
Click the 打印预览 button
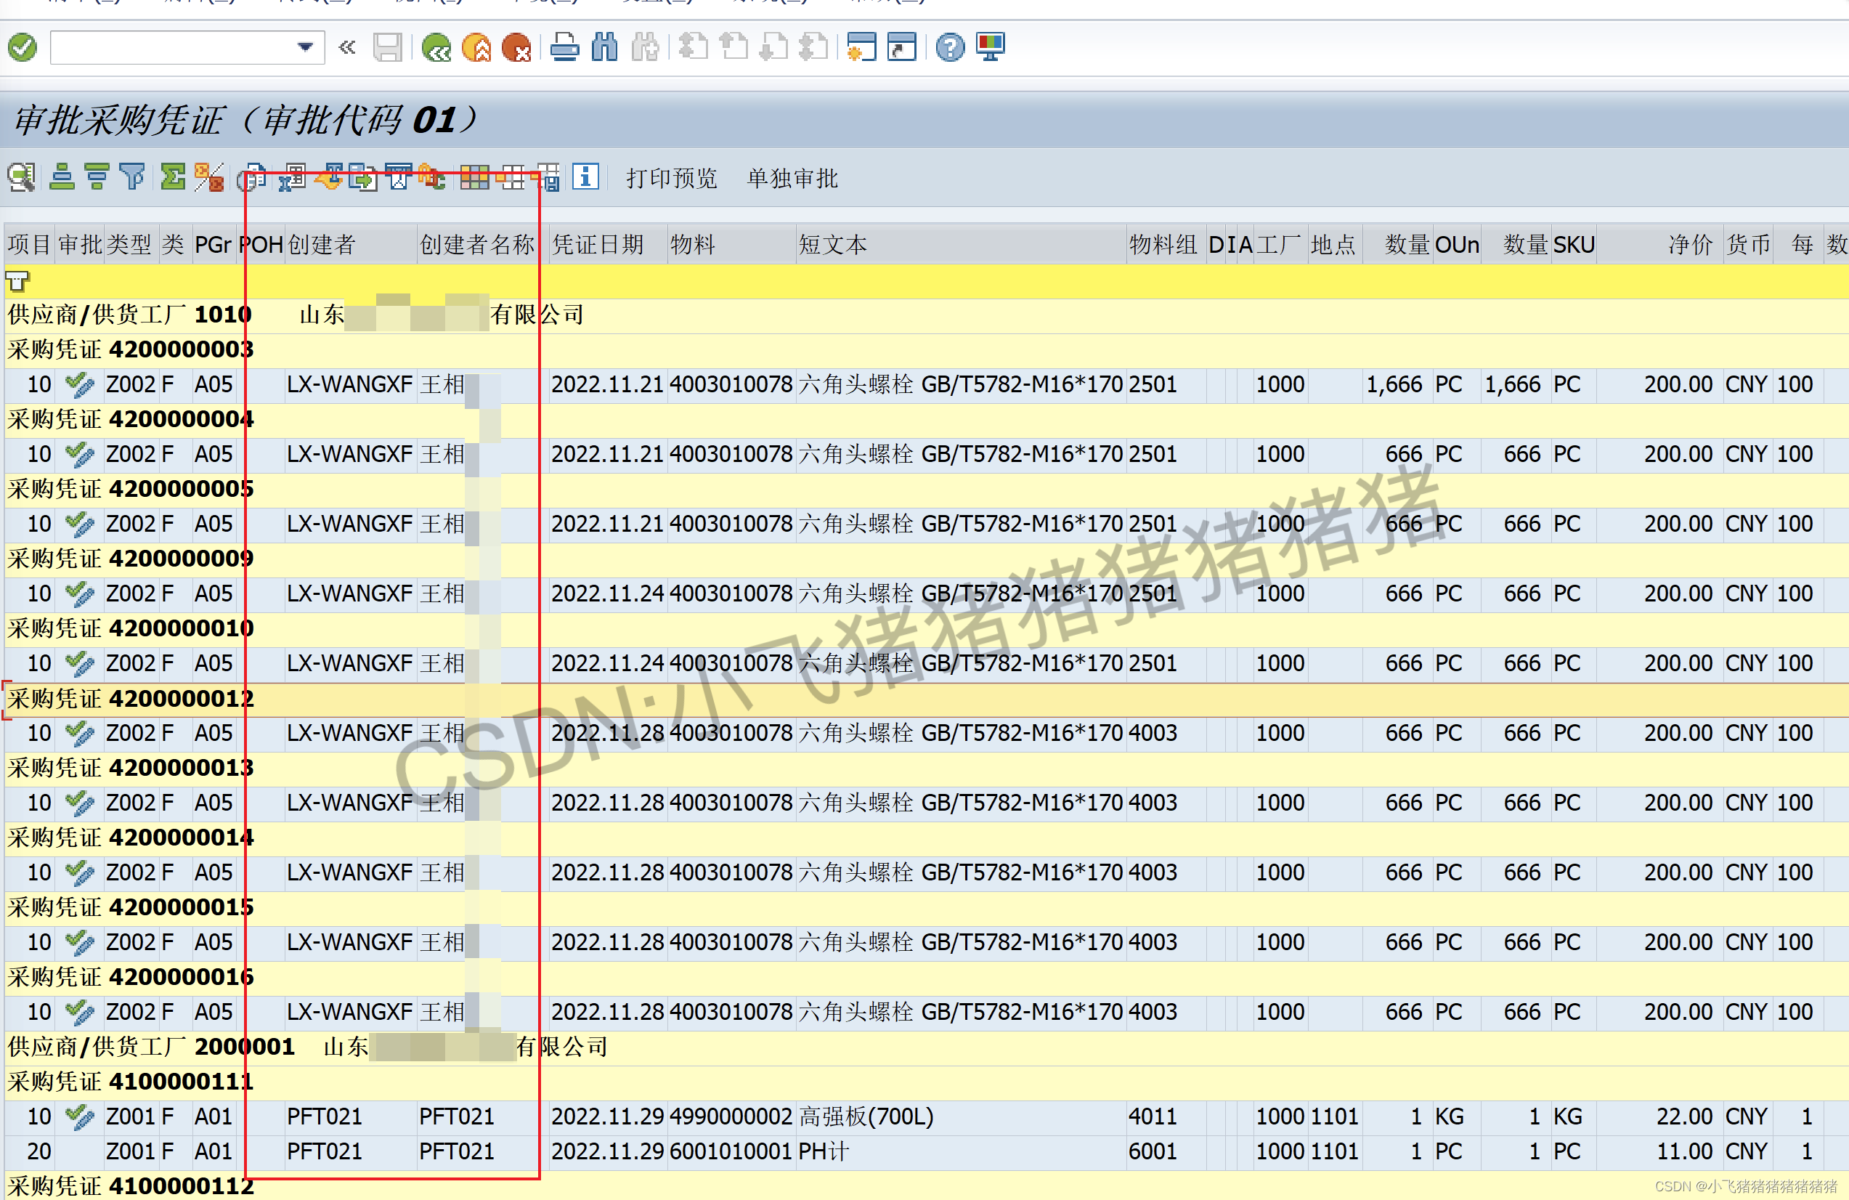coord(671,178)
